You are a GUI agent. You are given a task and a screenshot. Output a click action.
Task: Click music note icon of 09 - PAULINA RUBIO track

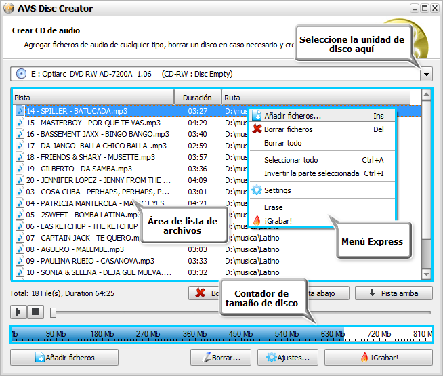tap(20, 261)
